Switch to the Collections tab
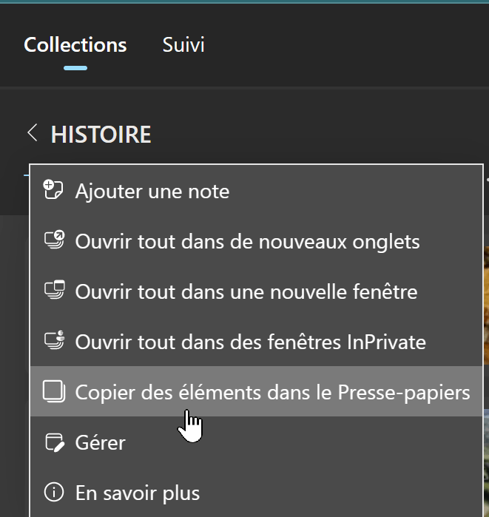The image size is (489, 517). pos(75,45)
